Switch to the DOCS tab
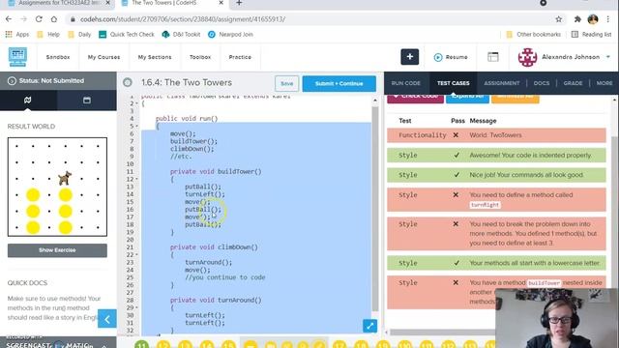Screen dimensions: 619x348 (x=542, y=83)
